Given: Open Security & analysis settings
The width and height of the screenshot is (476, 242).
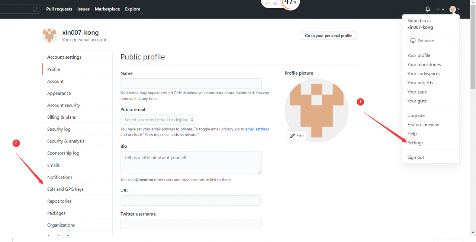Looking at the screenshot, I should (x=77, y=141).
